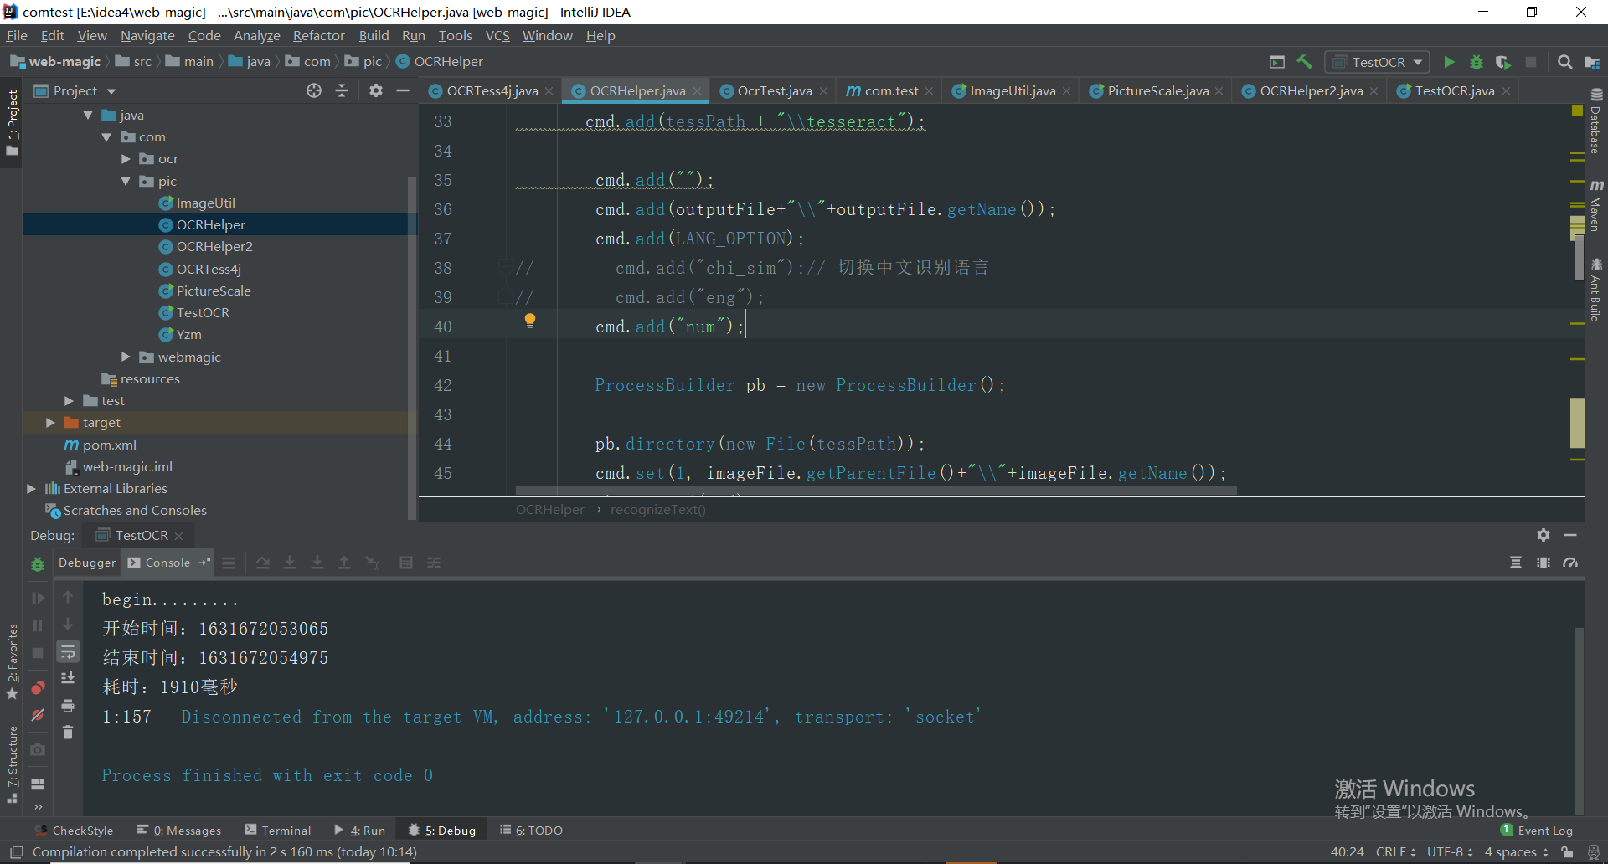Image resolution: width=1608 pixels, height=864 pixels.
Task: Open 6: TODO tool window
Action: [x=531, y=831]
